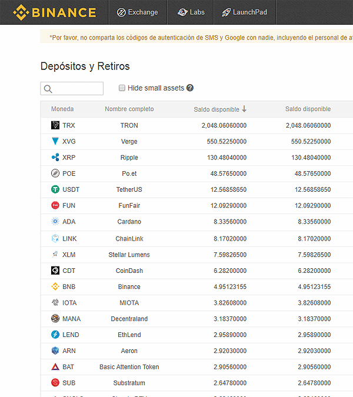Click the IOTA coin icon
Viewport: 353px width, 397px height.
[55, 302]
